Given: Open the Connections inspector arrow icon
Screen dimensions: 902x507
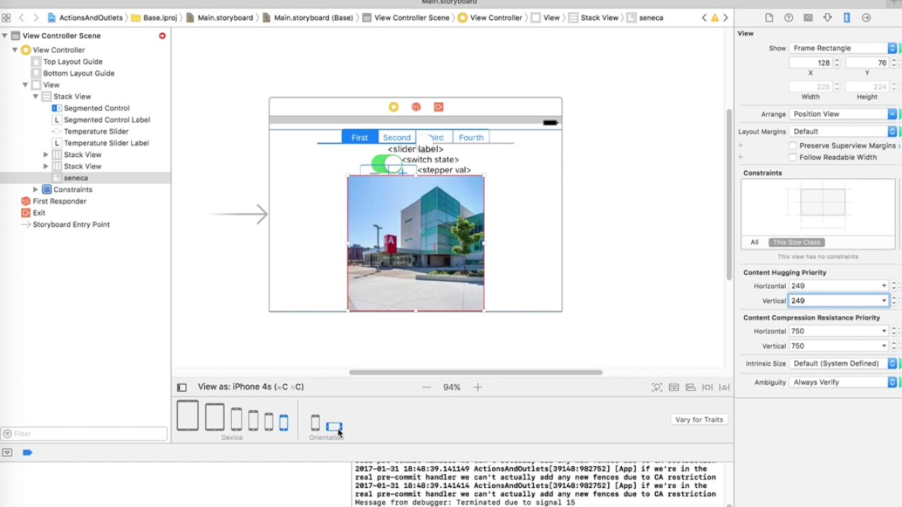Looking at the screenshot, I should point(866,18).
